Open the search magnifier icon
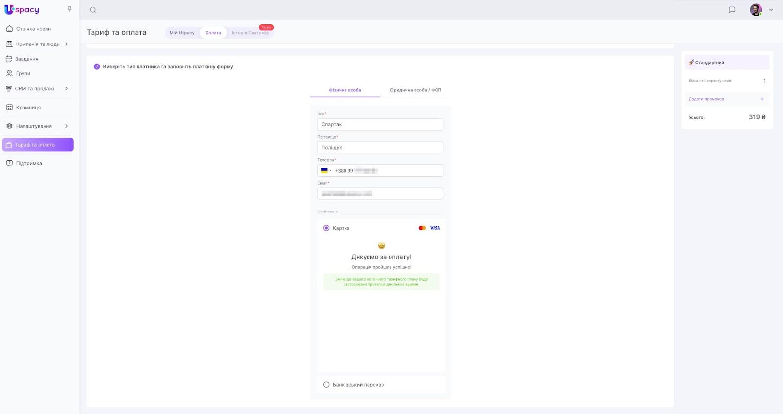 point(93,10)
